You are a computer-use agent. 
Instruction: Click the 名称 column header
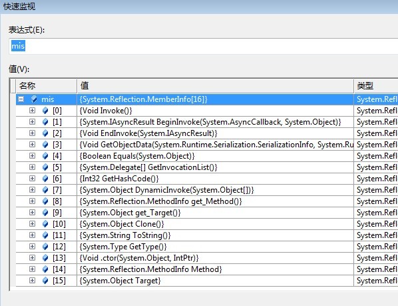(x=47, y=85)
